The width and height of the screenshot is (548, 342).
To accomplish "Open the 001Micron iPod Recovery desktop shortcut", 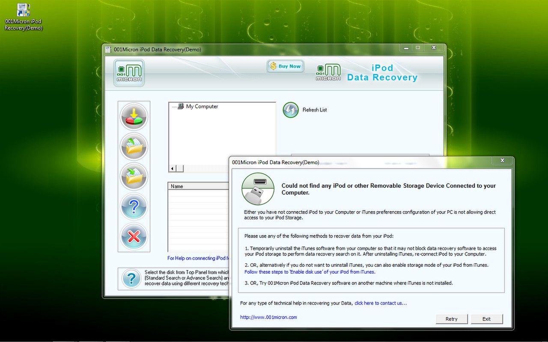I will pos(23,17).
